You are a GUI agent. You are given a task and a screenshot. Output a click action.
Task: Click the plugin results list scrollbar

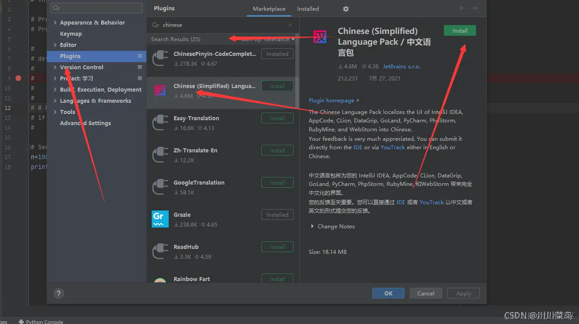(x=297, y=72)
